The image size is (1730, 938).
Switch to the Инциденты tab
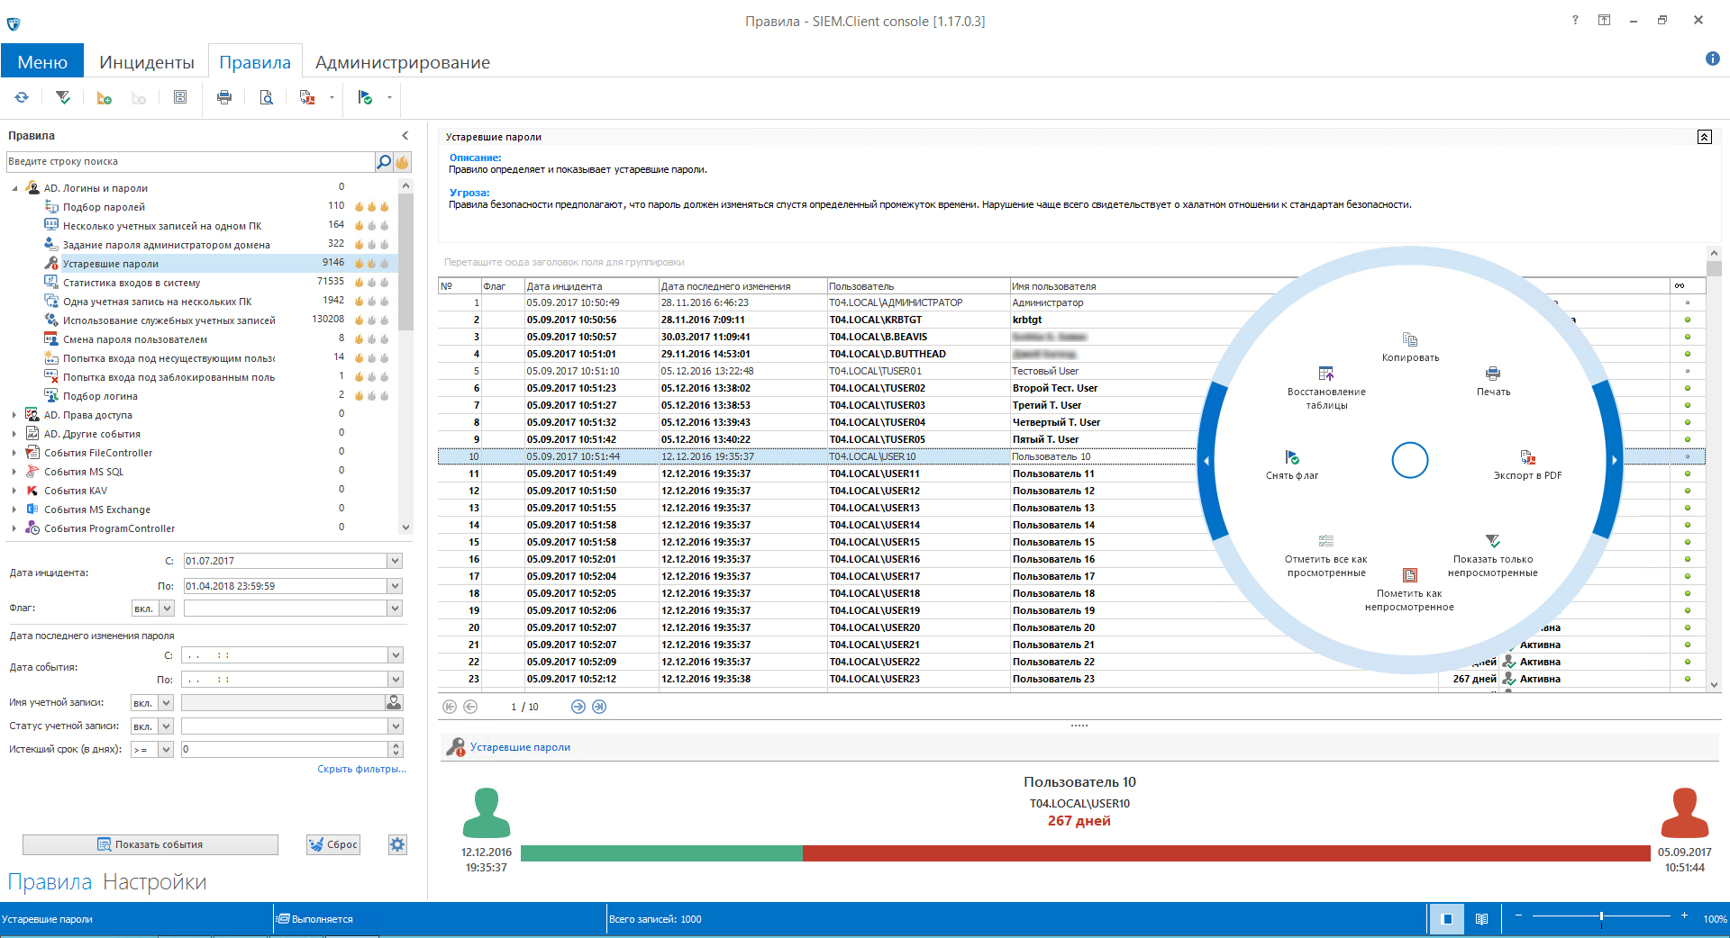click(x=146, y=62)
